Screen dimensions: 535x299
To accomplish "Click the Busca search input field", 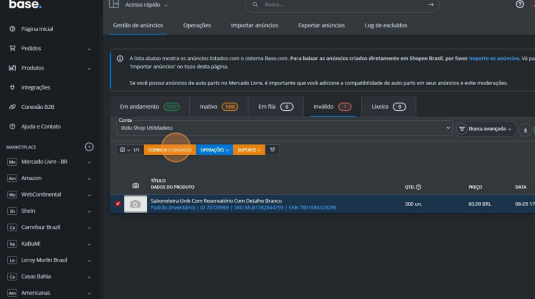I will tap(340, 5).
